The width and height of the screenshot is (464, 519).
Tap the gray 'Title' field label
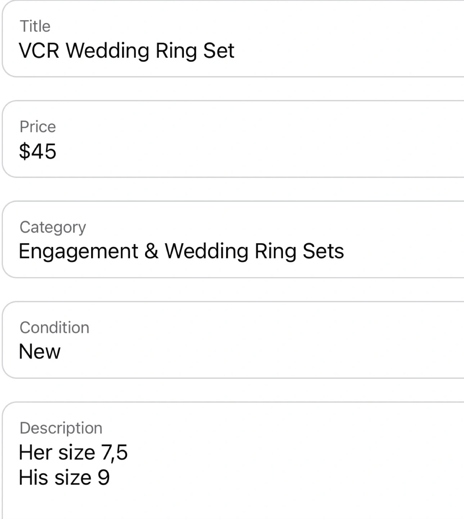tap(35, 26)
